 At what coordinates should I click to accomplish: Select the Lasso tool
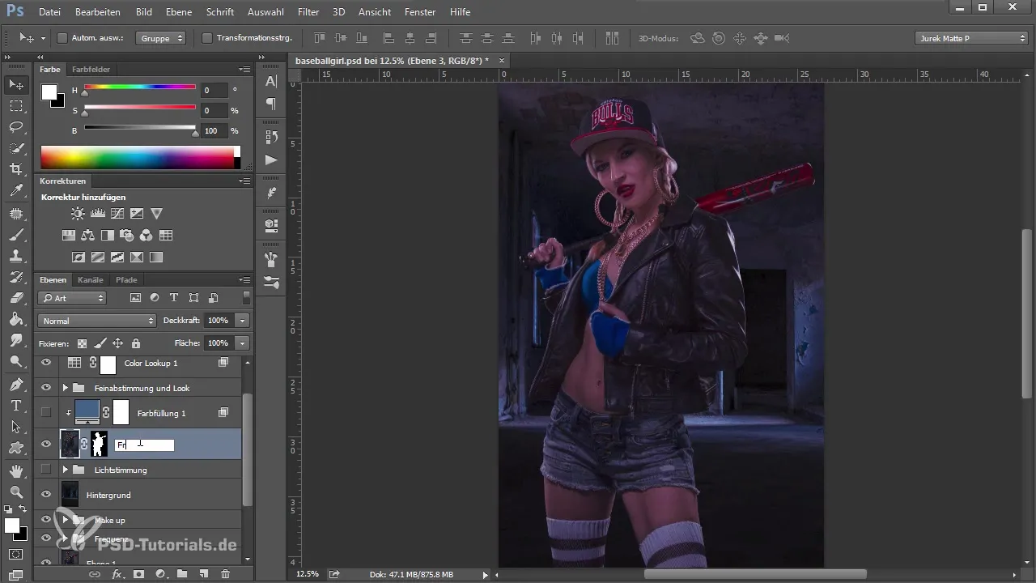tap(15, 127)
